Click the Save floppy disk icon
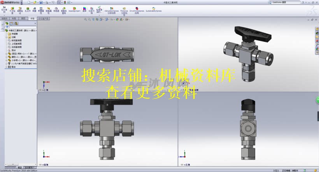 [x=41, y=2]
